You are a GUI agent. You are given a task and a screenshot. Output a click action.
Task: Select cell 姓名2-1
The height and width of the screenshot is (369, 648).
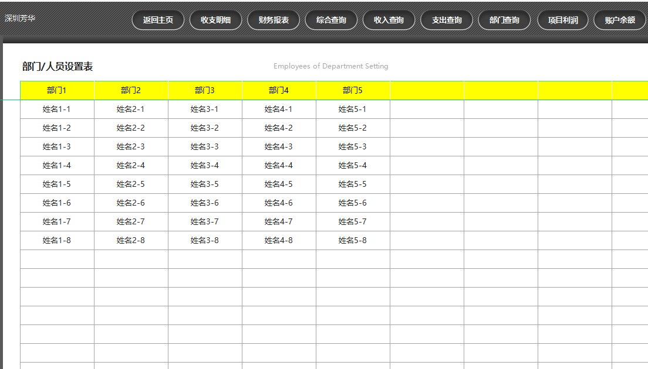(x=131, y=110)
